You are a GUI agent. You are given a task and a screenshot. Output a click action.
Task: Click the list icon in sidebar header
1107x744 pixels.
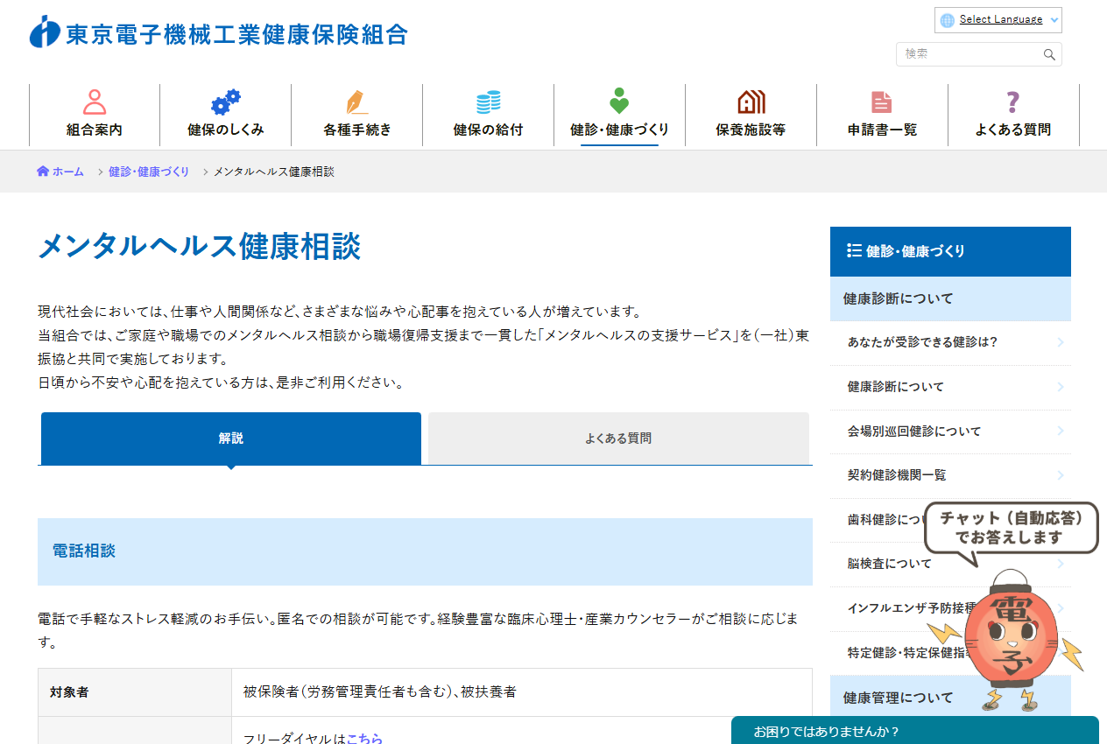point(854,250)
